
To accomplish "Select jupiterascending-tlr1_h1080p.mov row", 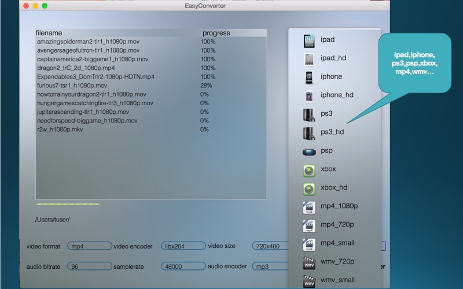I will tap(151, 112).
